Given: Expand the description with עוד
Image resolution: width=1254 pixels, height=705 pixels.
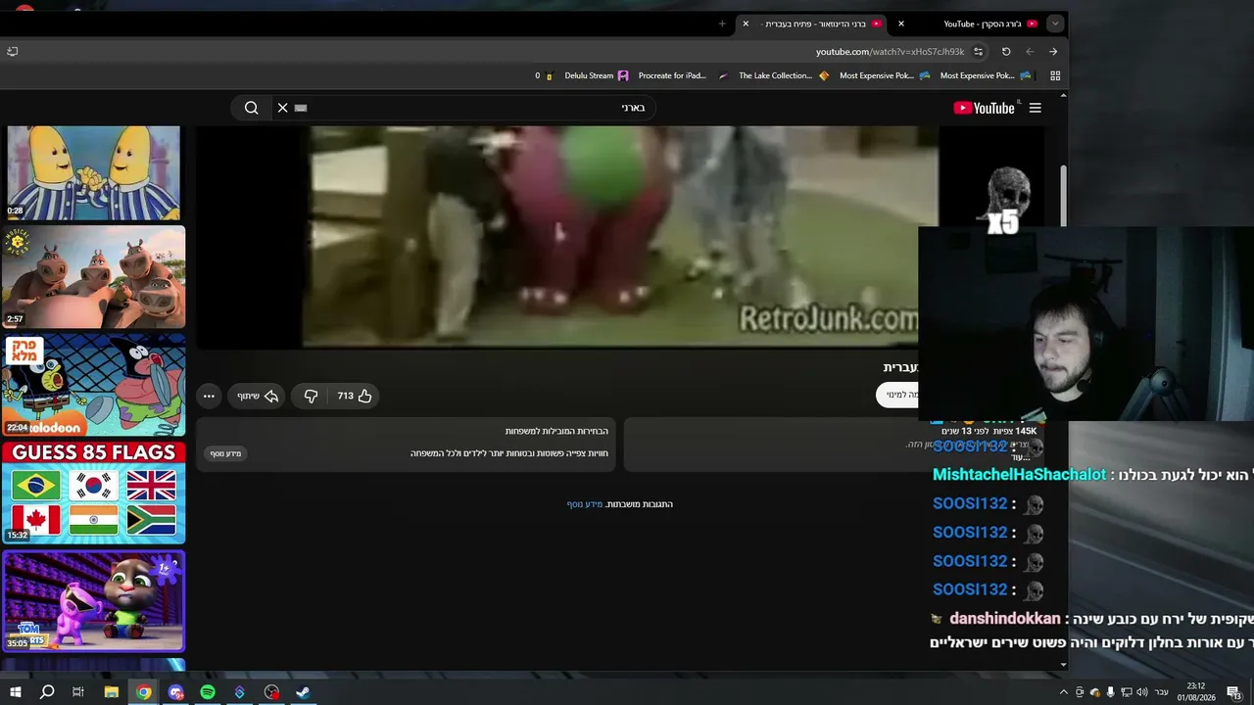Looking at the screenshot, I should pos(1021,457).
